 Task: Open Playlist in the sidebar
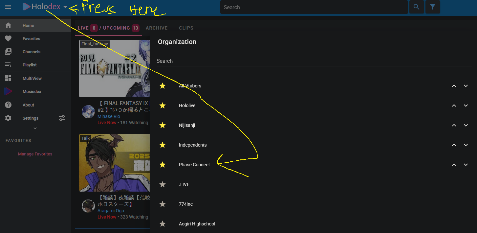pos(35,65)
